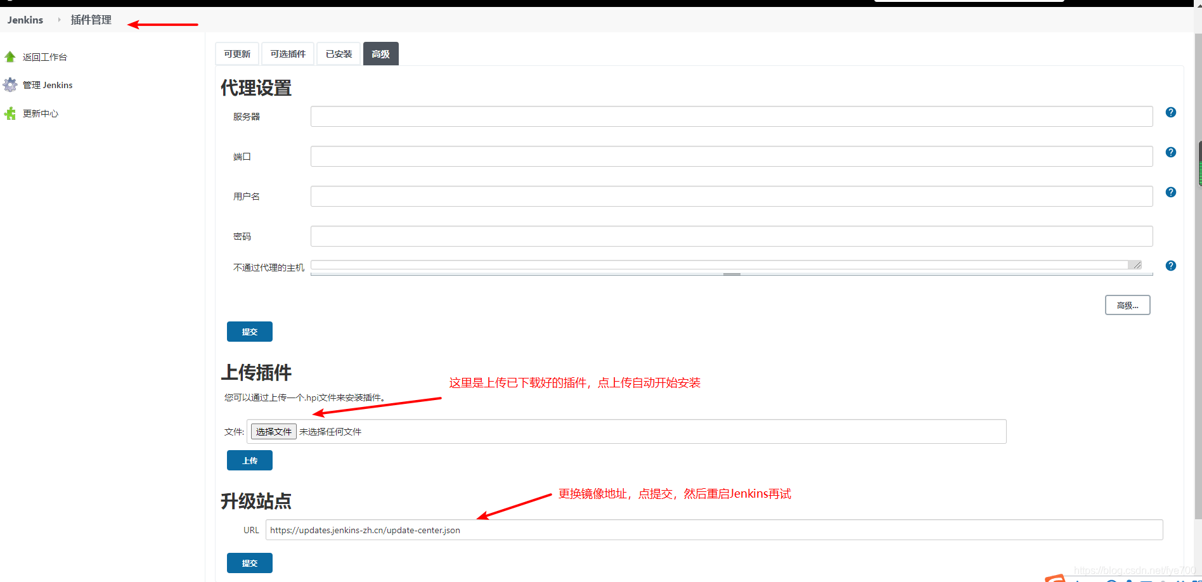This screenshot has width=1202, height=582.
Task: Switch to the 已安装 tab
Action: coord(339,54)
